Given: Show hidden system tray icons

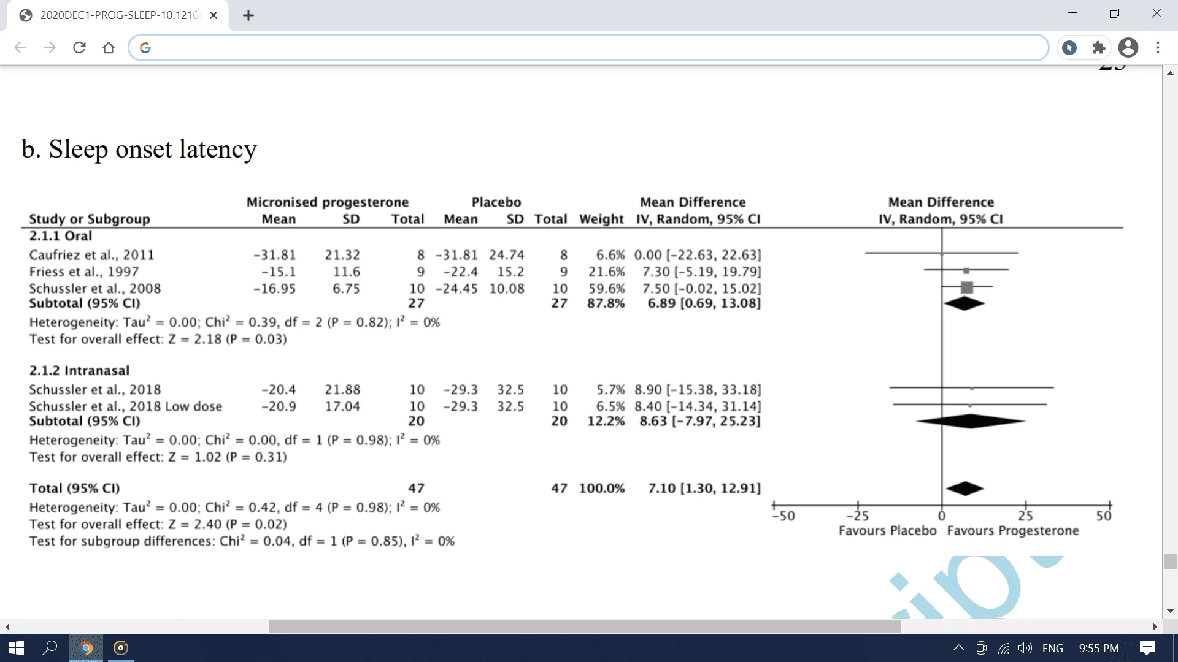Looking at the screenshot, I should pos(959,648).
